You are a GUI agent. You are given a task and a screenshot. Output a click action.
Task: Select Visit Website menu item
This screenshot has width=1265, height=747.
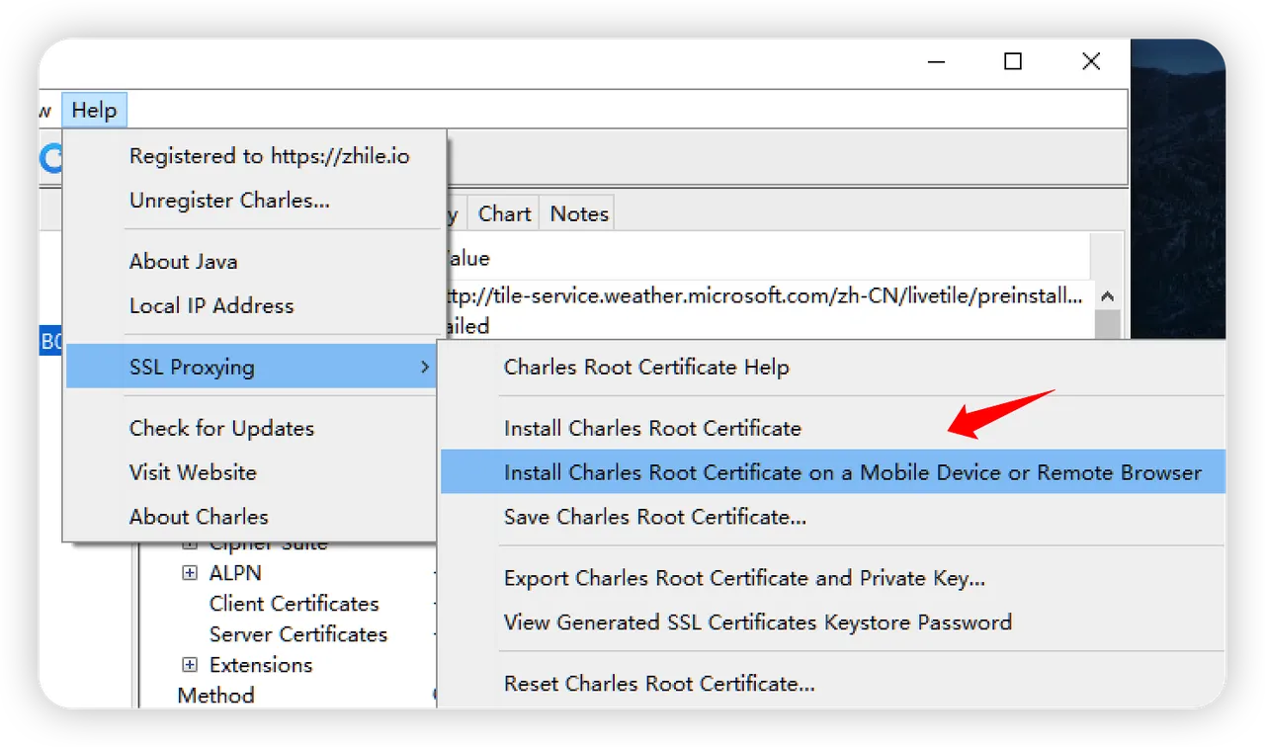click(x=193, y=472)
